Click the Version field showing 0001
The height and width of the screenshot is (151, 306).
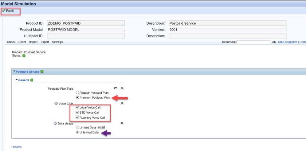click(x=228, y=29)
